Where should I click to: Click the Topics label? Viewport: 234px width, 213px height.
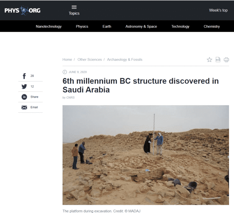pos(74,13)
